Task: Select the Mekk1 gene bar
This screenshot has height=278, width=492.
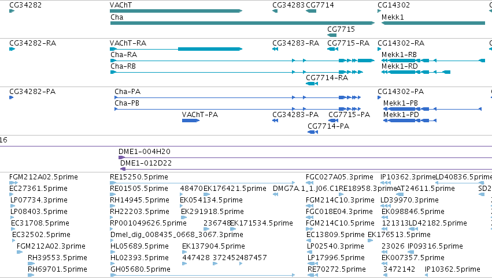Action: point(434,23)
